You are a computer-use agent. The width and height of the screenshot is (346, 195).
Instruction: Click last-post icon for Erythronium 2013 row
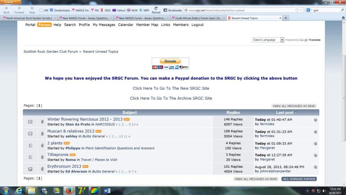point(316,166)
